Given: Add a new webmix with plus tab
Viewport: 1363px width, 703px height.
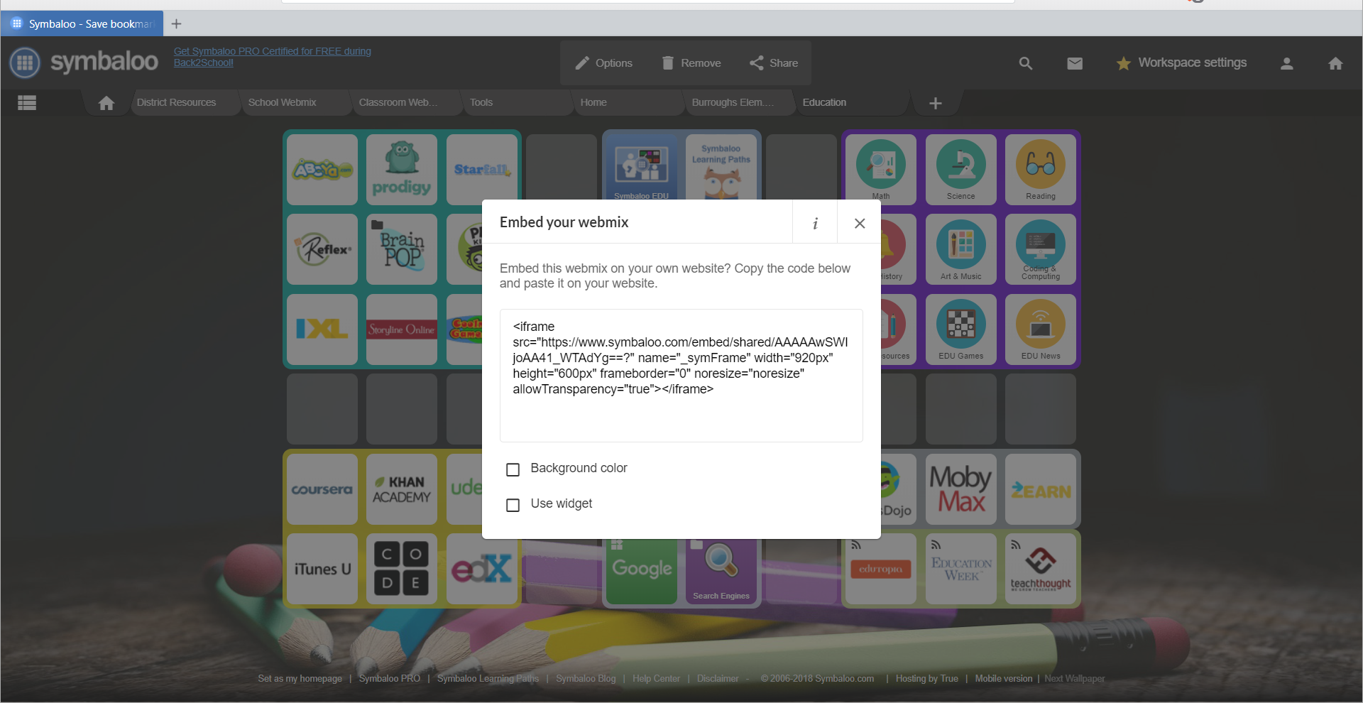Looking at the screenshot, I should click(x=936, y=104).
